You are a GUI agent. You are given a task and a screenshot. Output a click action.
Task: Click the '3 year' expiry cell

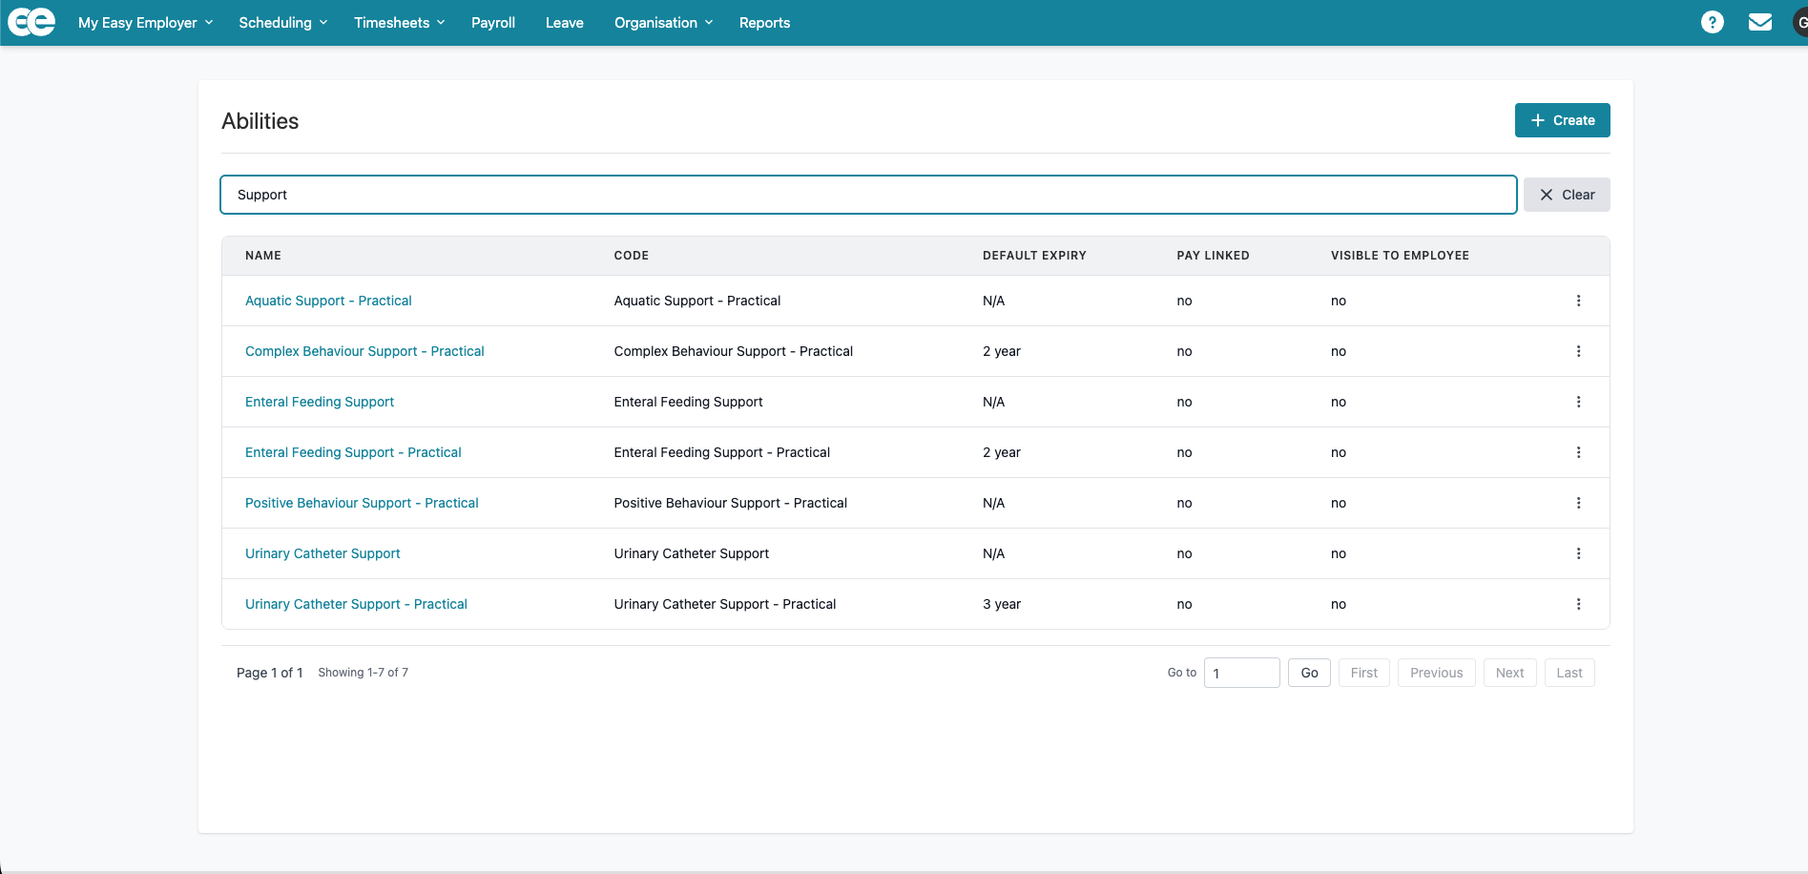coord(1002,604)
